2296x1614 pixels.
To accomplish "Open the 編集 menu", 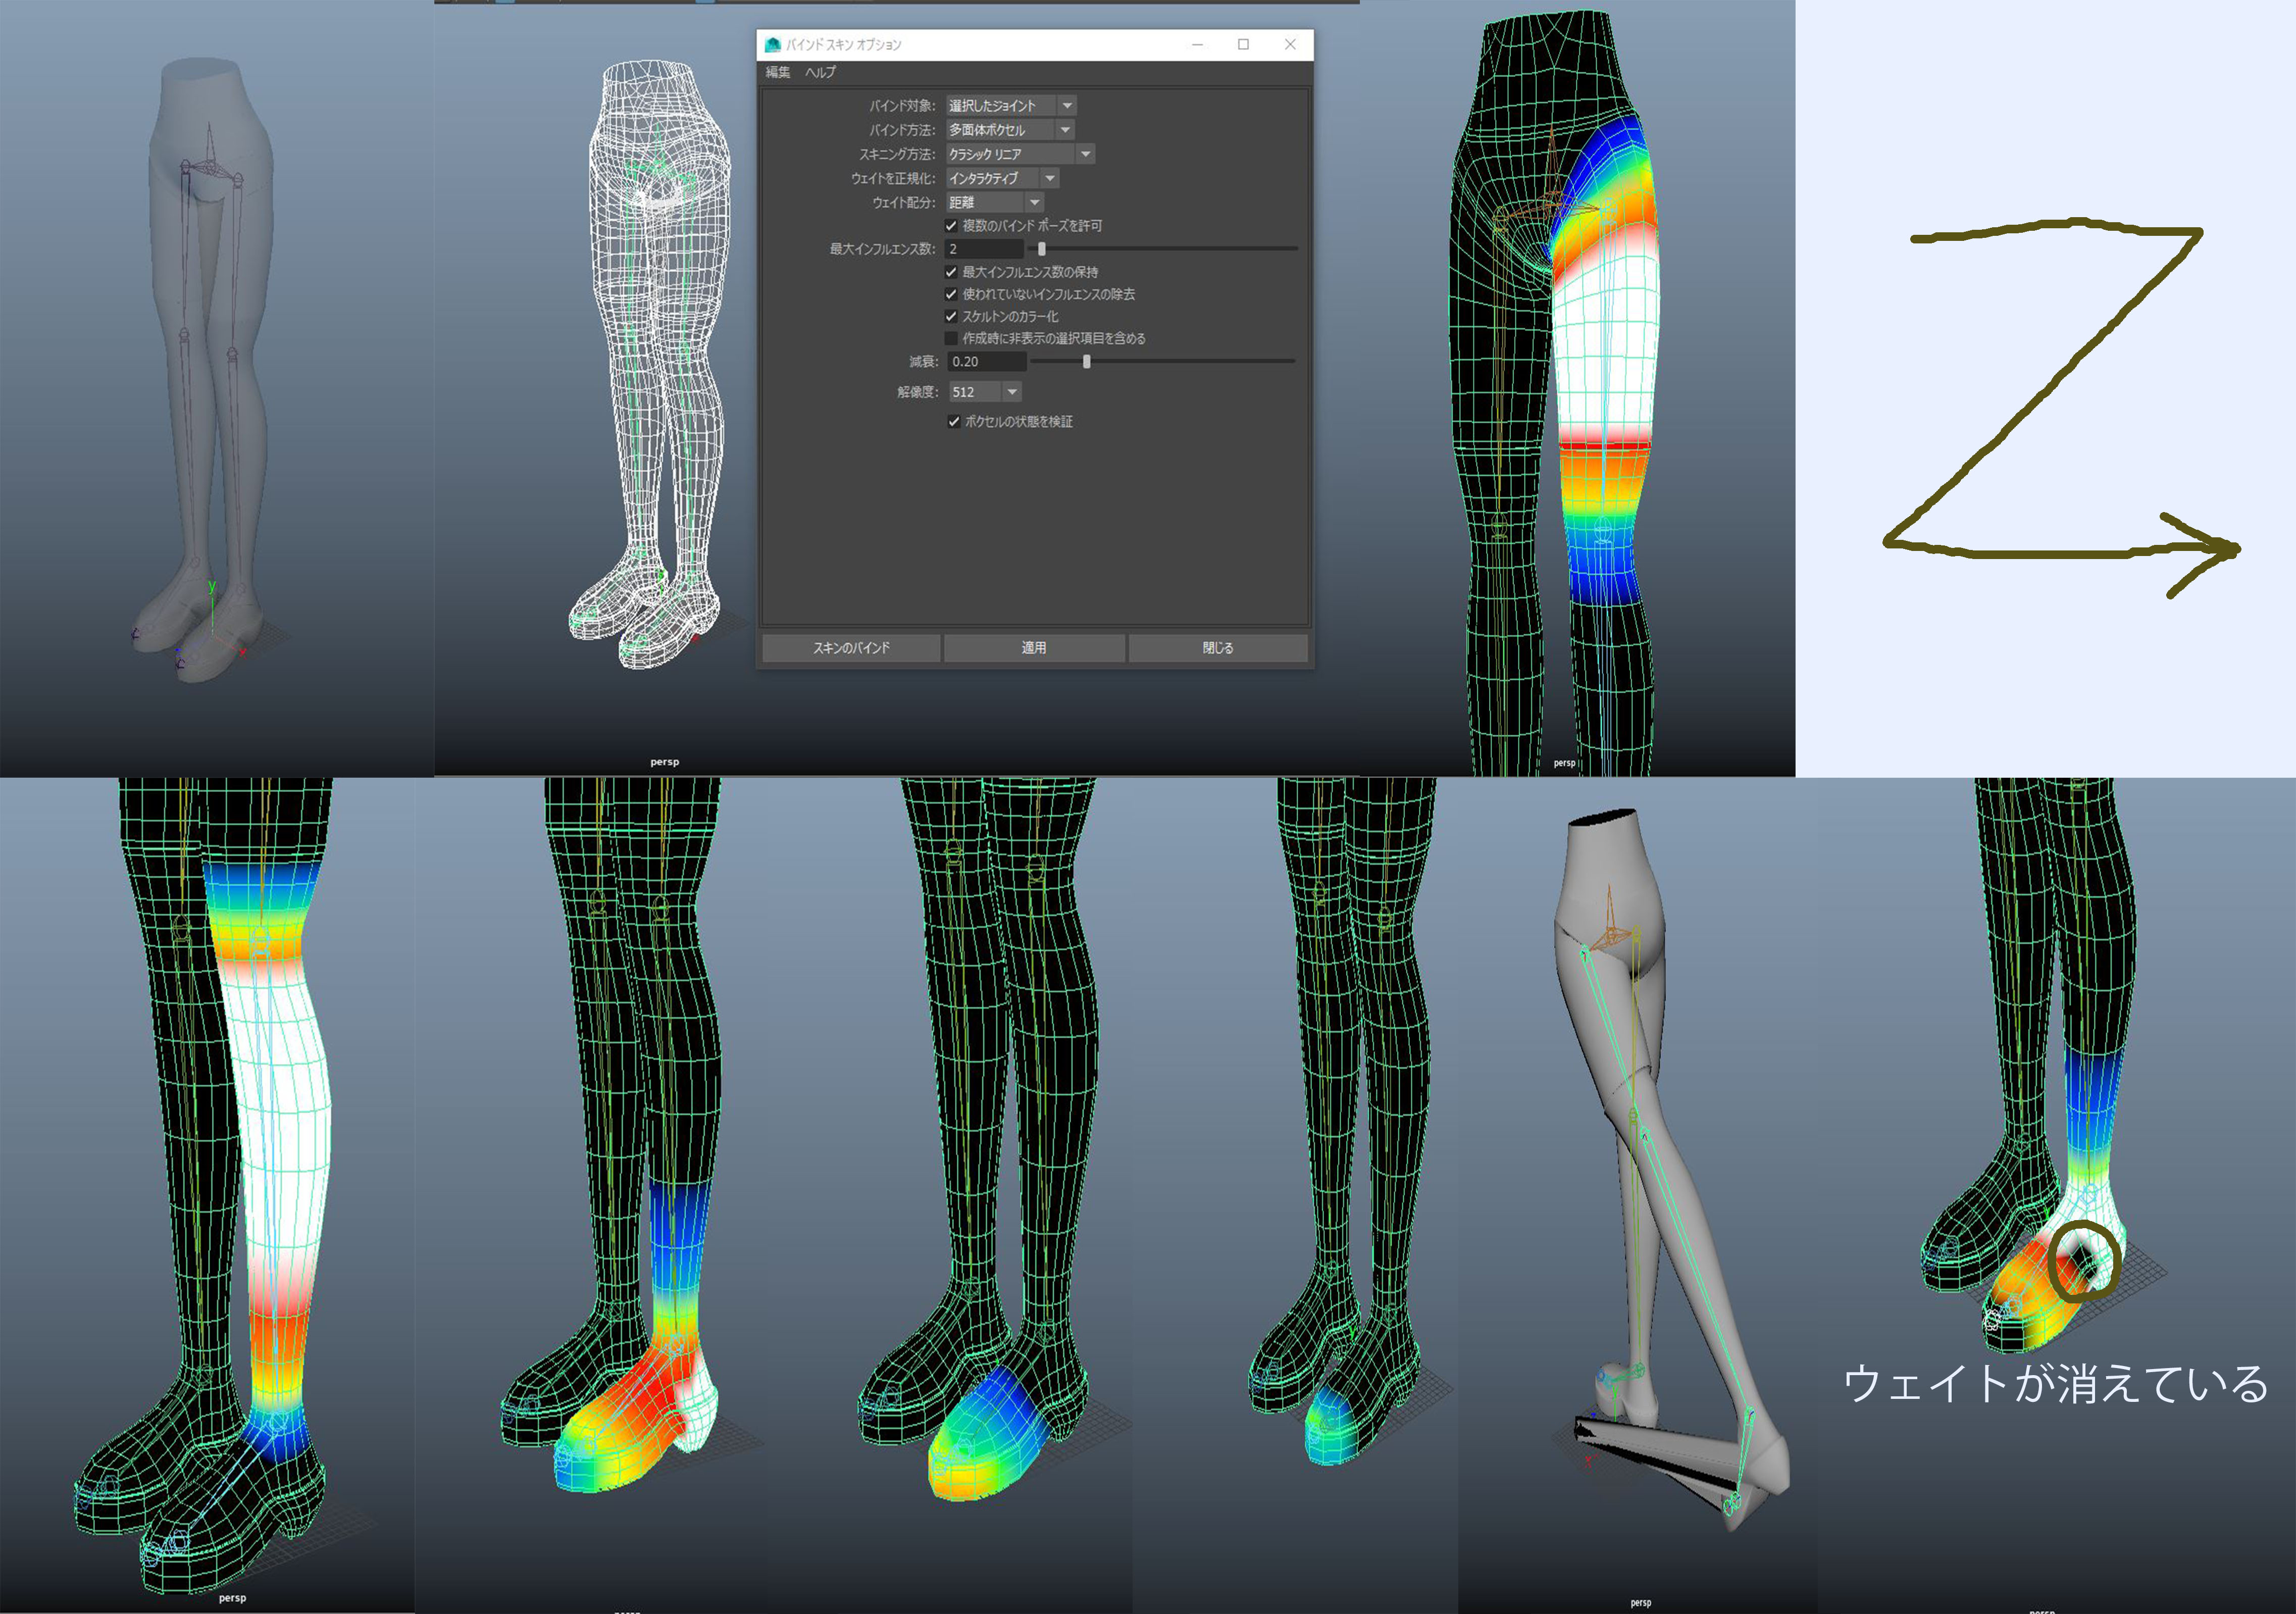I will 777,72.
